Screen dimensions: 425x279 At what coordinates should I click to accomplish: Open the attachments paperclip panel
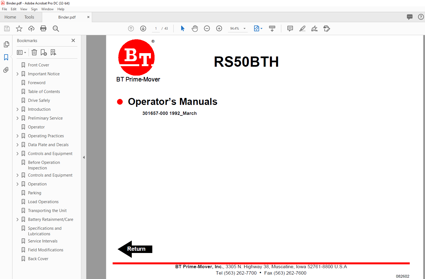pos(6,70)
